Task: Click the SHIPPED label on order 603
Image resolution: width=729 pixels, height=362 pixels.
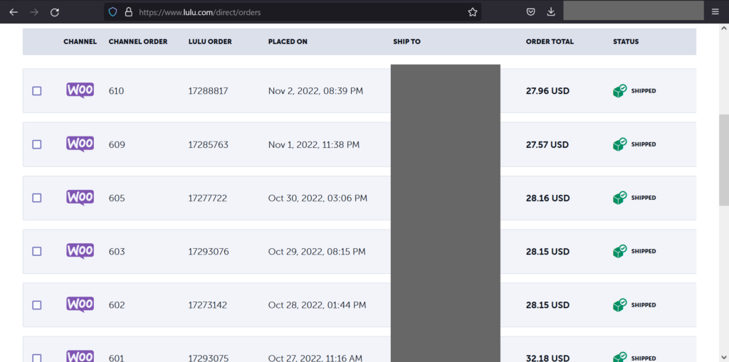Action: 644,251
